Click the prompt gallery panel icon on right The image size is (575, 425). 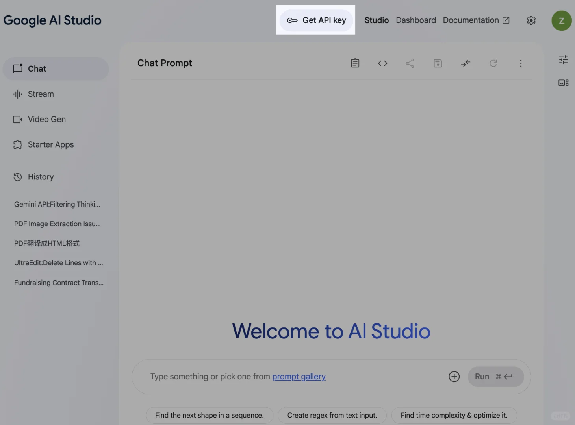(x=564, y=83)
